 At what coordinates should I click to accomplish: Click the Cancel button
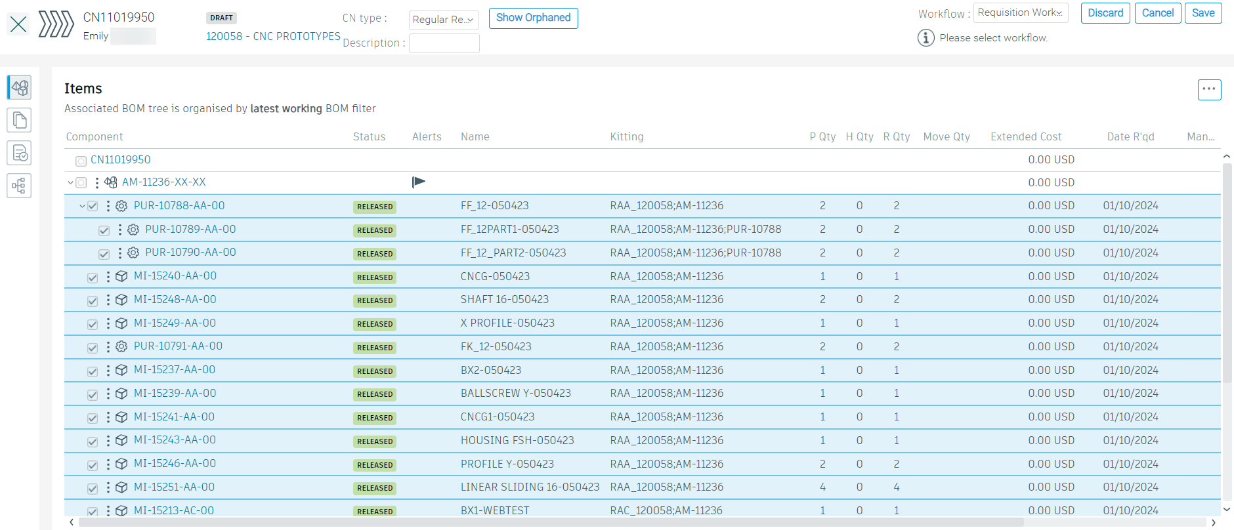coord(1158,13)
